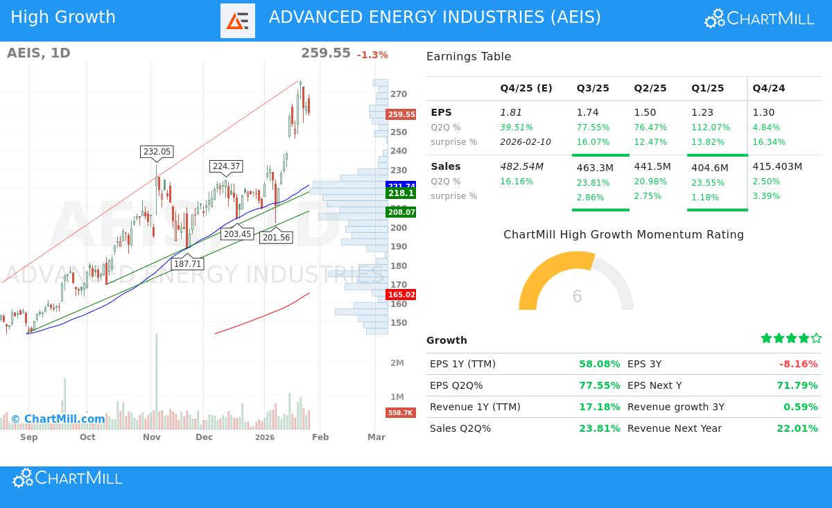The width and height of the screenshot is (832, 508).
Task: Click the red 165.02 price label
Action: click(x=401, y=295)
